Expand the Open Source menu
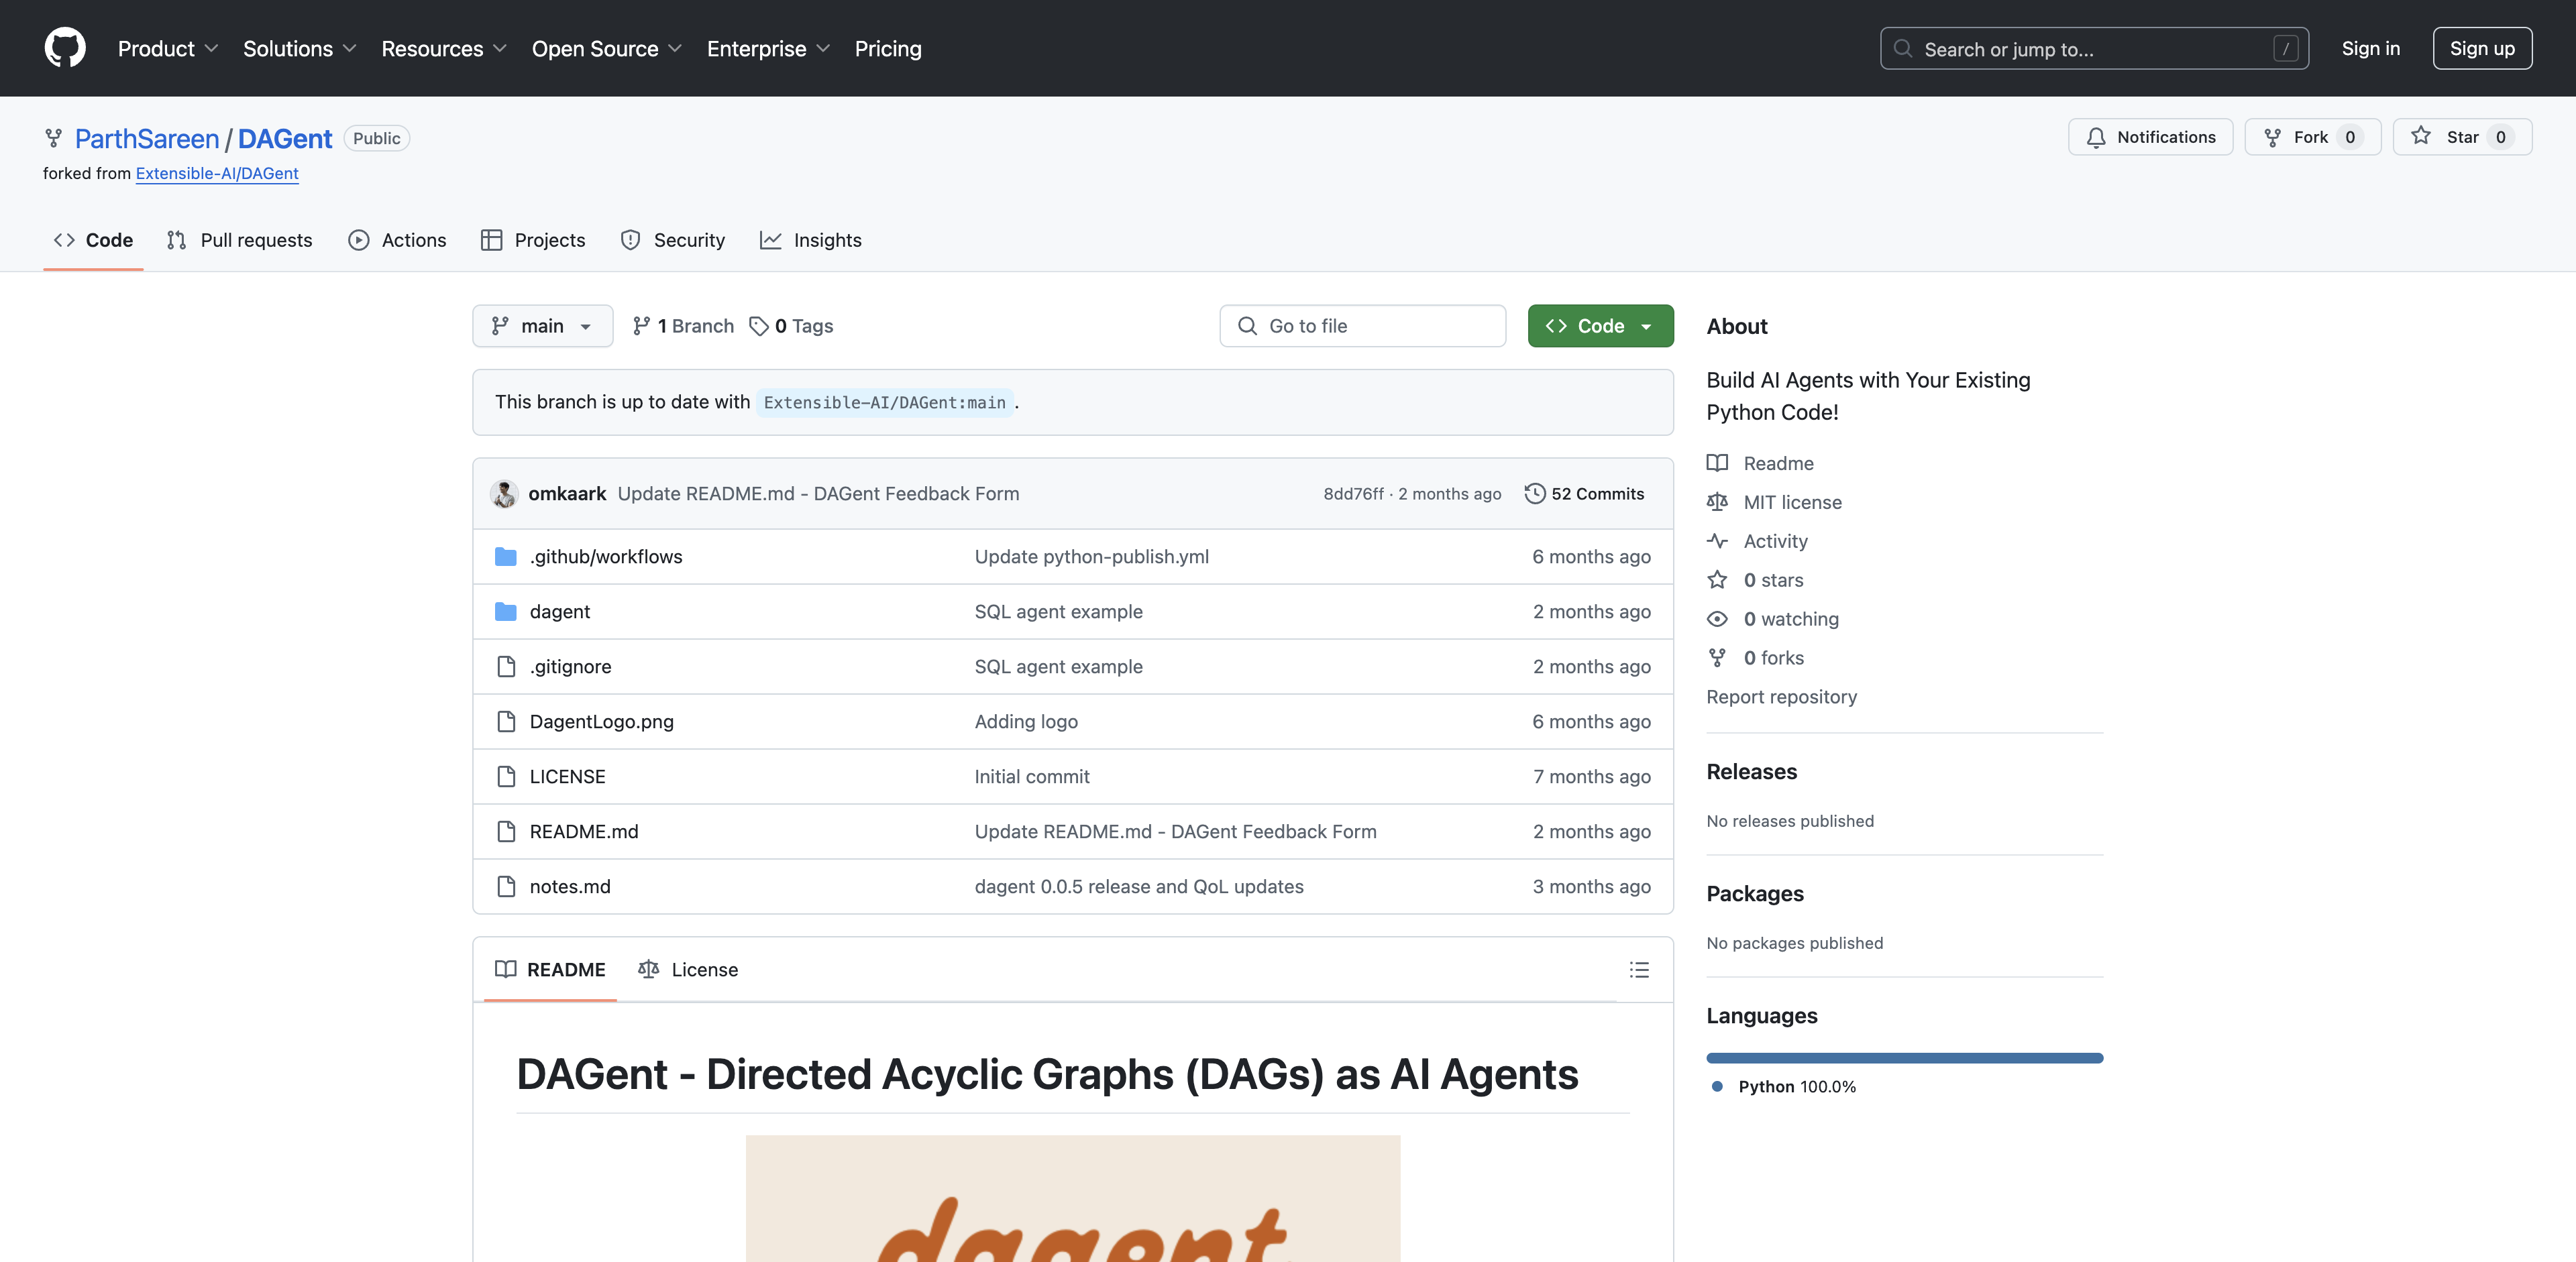Viewport: 2576px width, 1262px height. tap(607, 48)
